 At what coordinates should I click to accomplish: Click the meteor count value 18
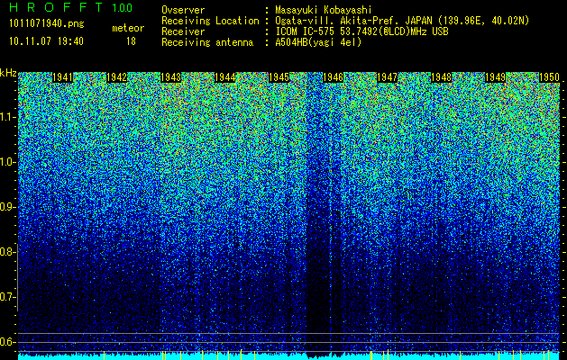coord(131,41)
